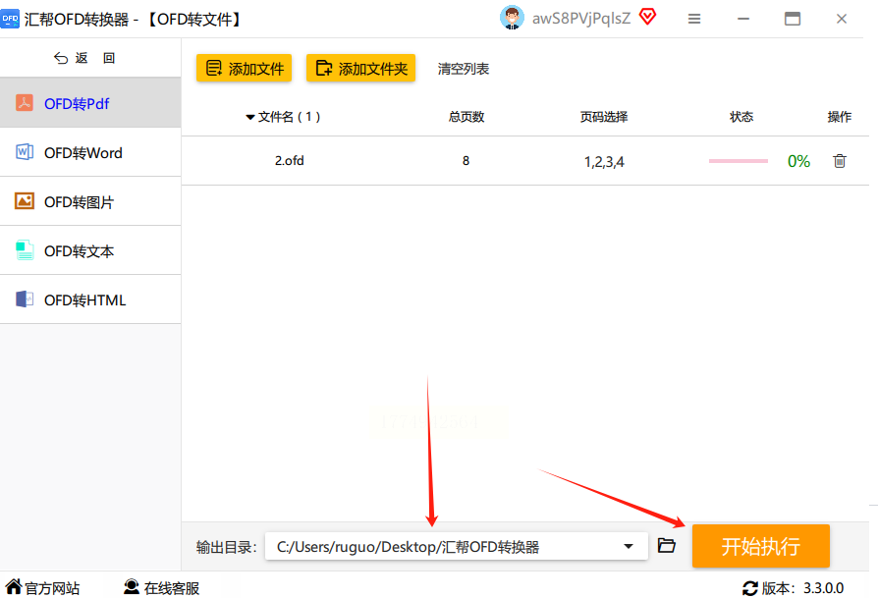Click the output directory path field
The width and height of the screenshot is (878, 598).
pyautogui.click(x=457, y=547)
